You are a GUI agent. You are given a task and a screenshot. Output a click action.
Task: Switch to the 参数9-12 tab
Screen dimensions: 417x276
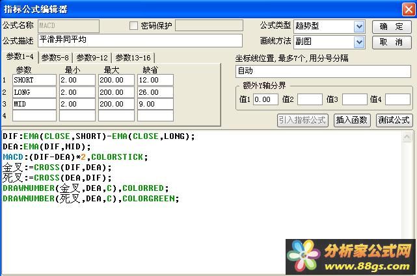[x=92, y=58]
